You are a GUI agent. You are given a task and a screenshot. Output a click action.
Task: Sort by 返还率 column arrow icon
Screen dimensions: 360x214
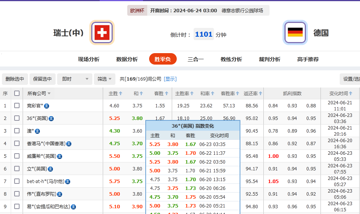[x=260, y=94]
